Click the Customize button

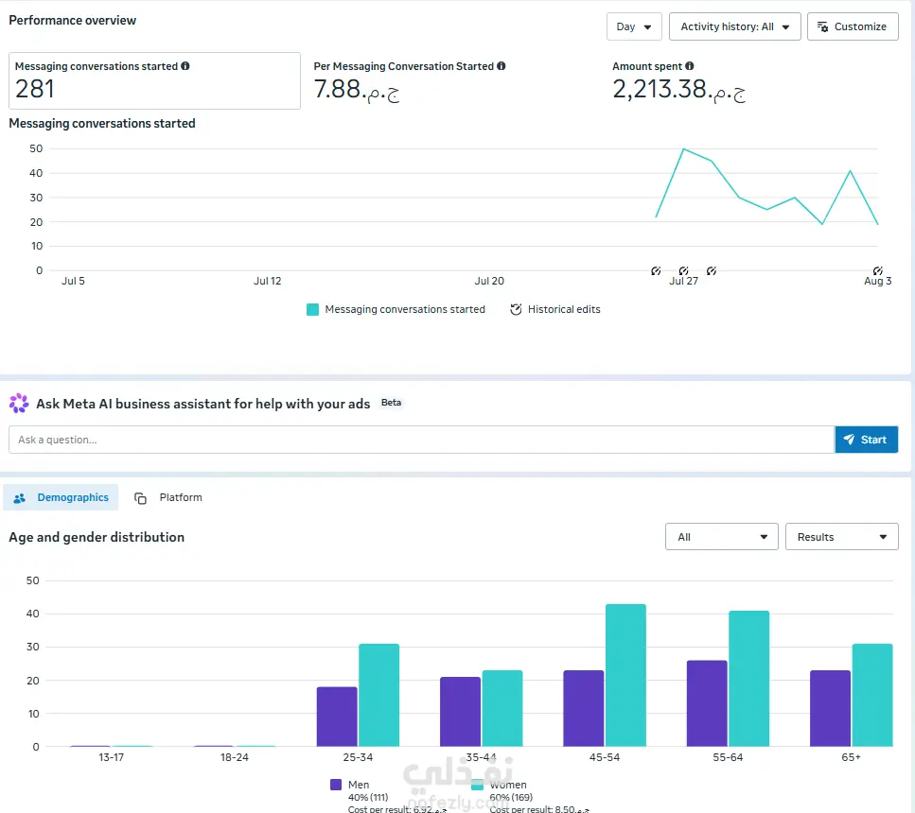tap(853, 26)
